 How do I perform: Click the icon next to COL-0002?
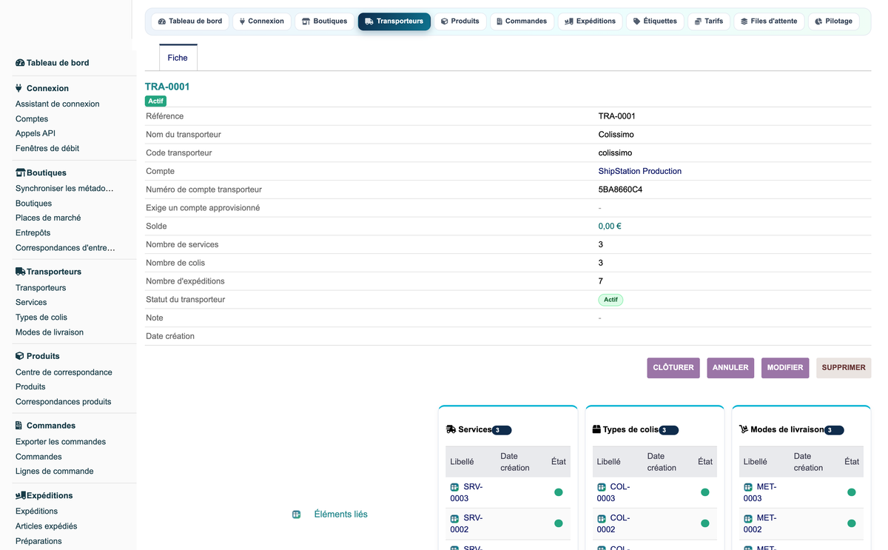(x=602, y=518)
